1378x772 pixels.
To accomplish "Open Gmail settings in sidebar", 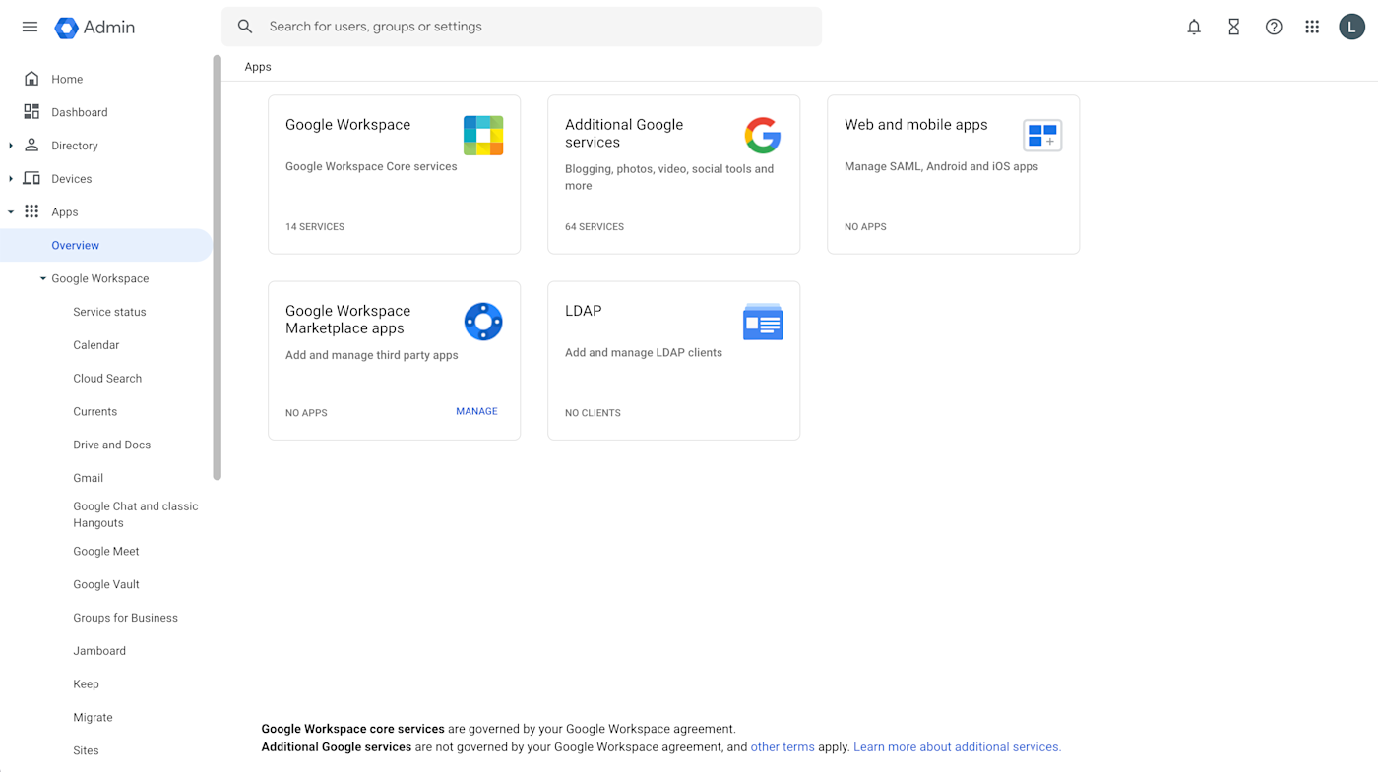I will (x=88, y=478).
